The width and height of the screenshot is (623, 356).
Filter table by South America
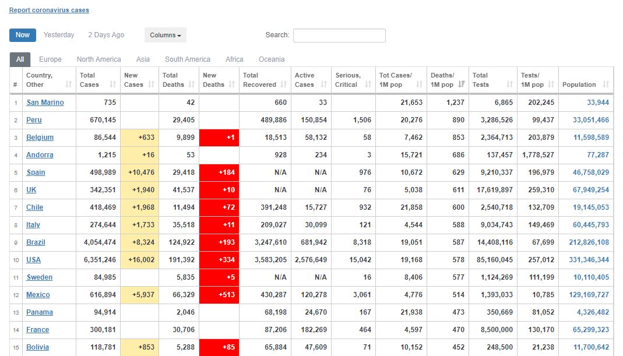(188, 59)
